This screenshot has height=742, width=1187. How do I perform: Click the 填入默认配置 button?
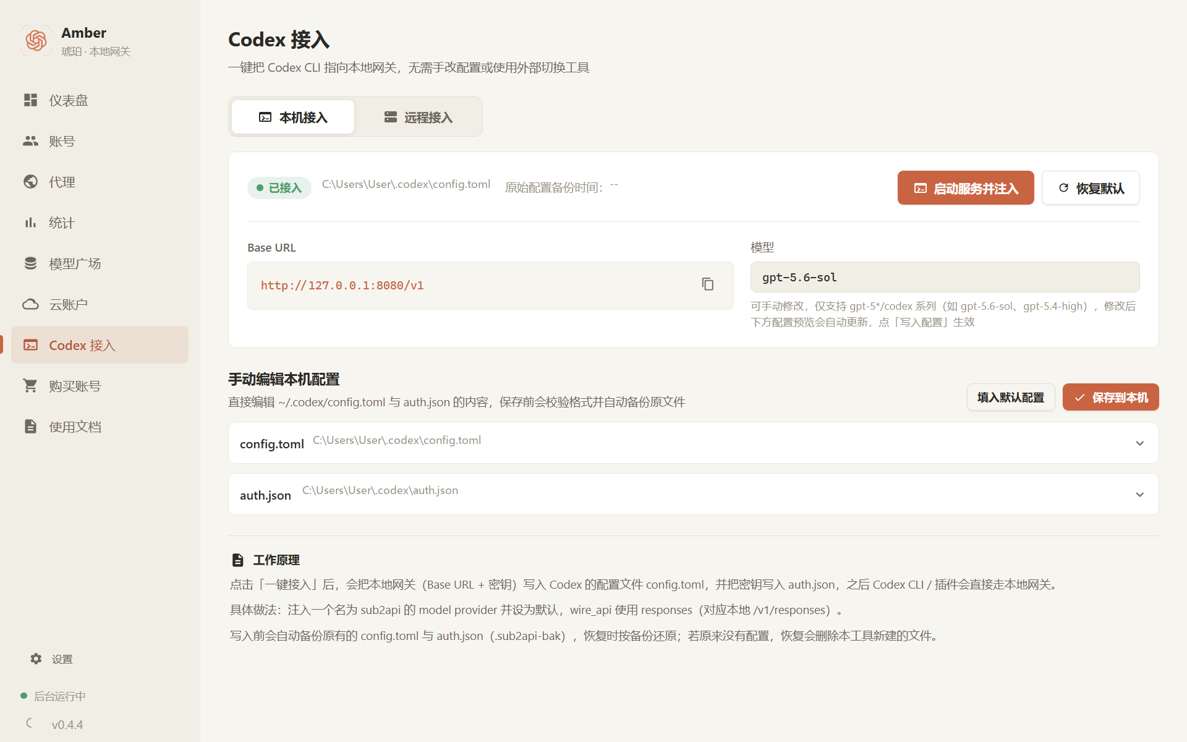tap(1011, 397)
